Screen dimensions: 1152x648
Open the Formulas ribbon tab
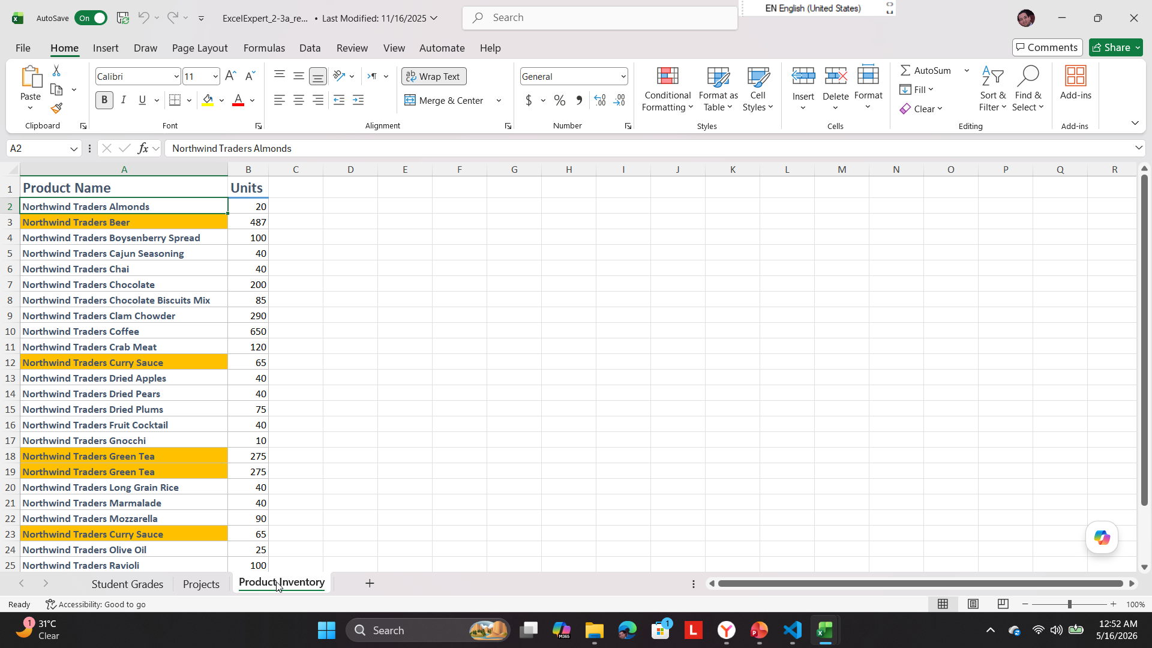264,48
